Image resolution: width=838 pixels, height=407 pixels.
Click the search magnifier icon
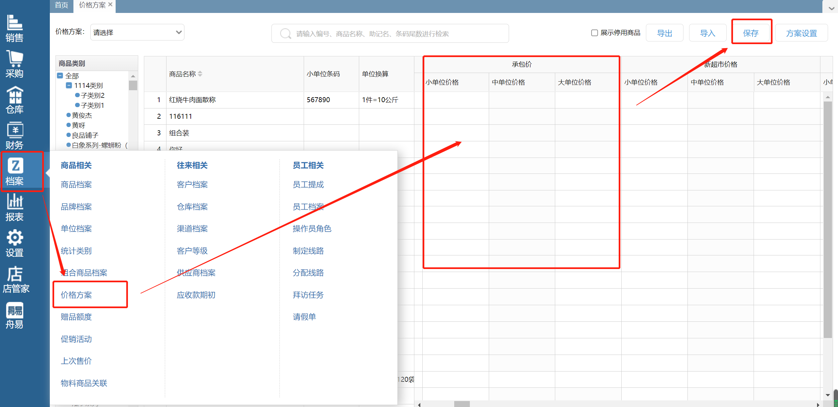(x=285, y=34)
